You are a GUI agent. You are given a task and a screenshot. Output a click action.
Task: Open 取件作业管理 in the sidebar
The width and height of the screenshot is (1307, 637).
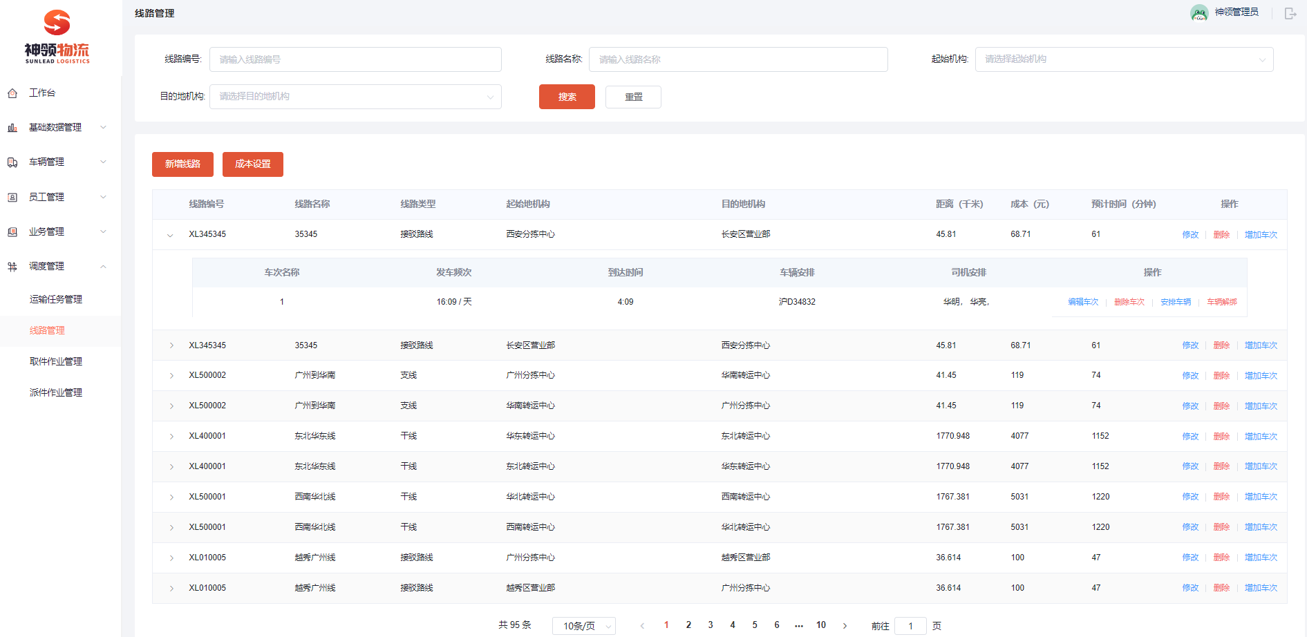tap(56, 361)
